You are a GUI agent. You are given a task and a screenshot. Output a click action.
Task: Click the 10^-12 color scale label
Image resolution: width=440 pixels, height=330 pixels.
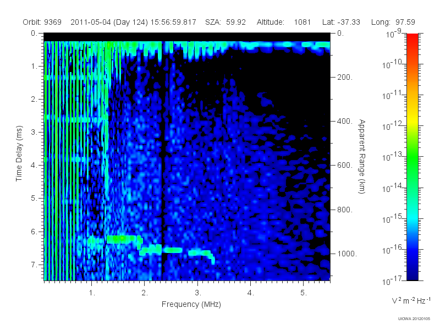click(x=393, y=126)
